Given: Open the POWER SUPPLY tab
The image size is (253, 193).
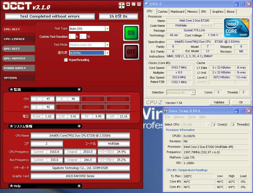Looking at the screenshot, I should [19, 68].
